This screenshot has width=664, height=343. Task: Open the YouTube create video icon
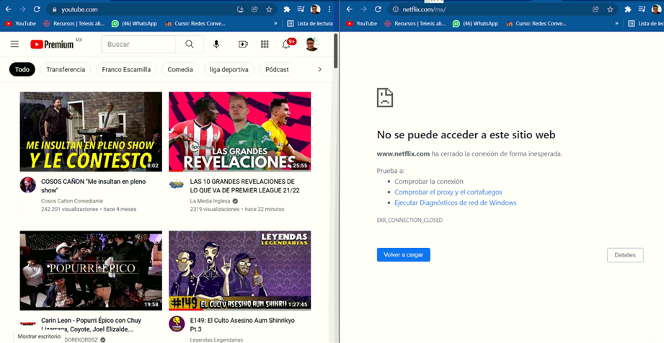coord(243,44)
